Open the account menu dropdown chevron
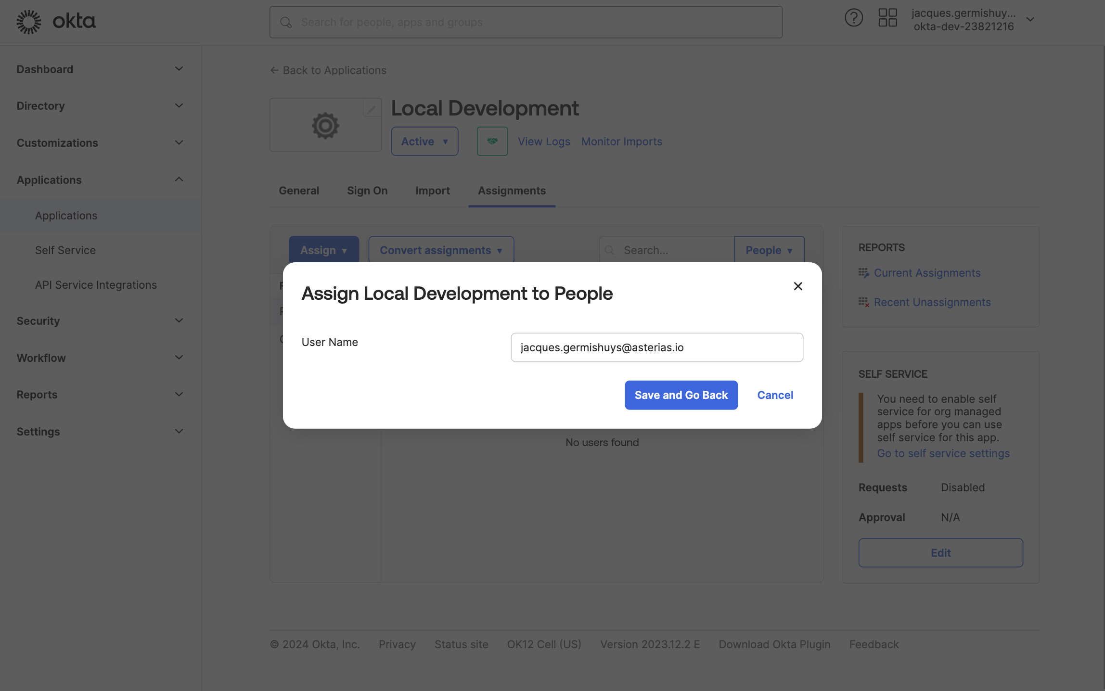The width and height of the screenshot is (1105, 691). tap(1030, 20)
